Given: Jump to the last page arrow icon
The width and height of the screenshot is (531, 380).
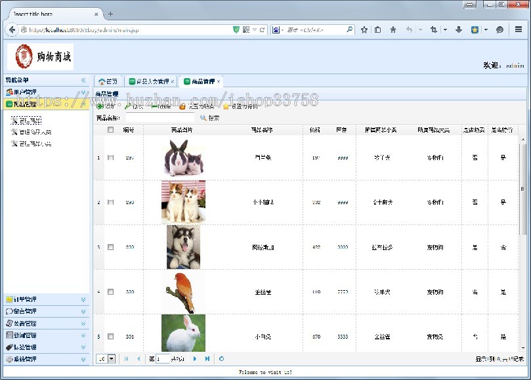Looking at the screenshot, I should tap(208, 358).
